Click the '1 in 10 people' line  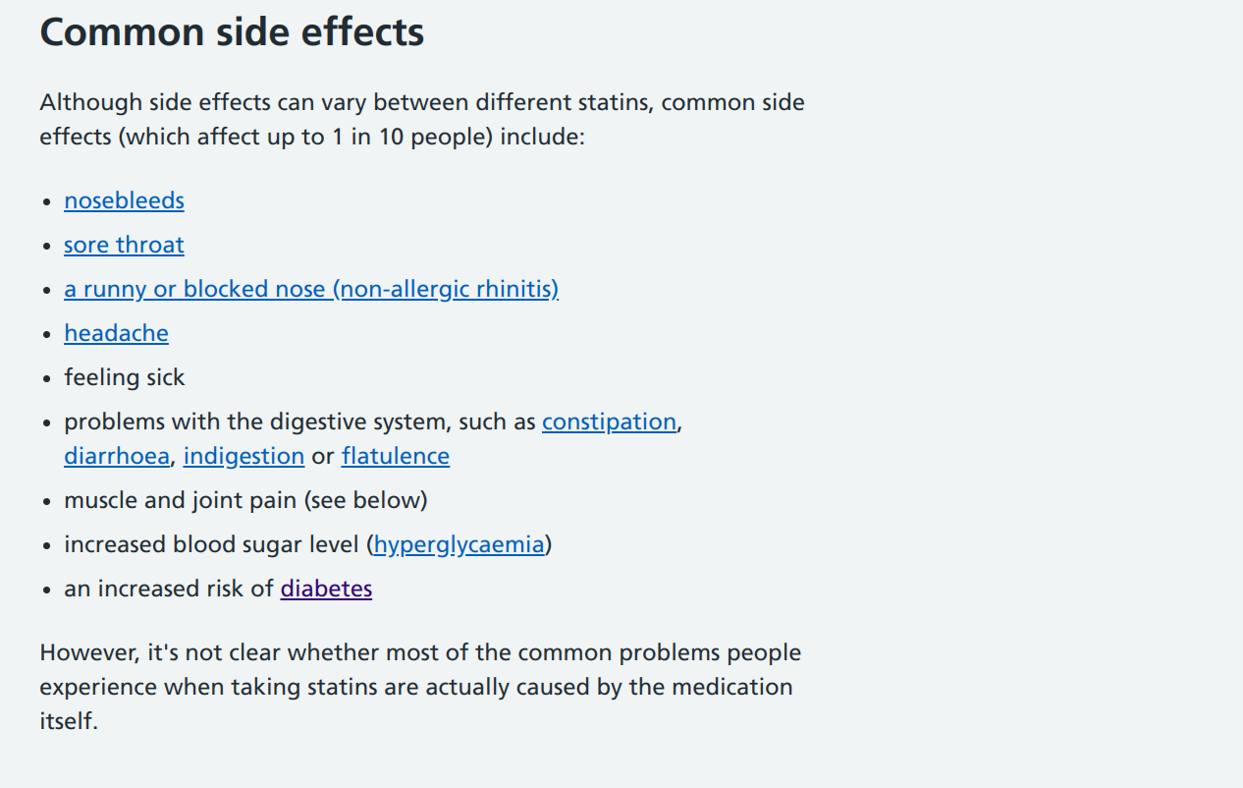coord(312,137)
